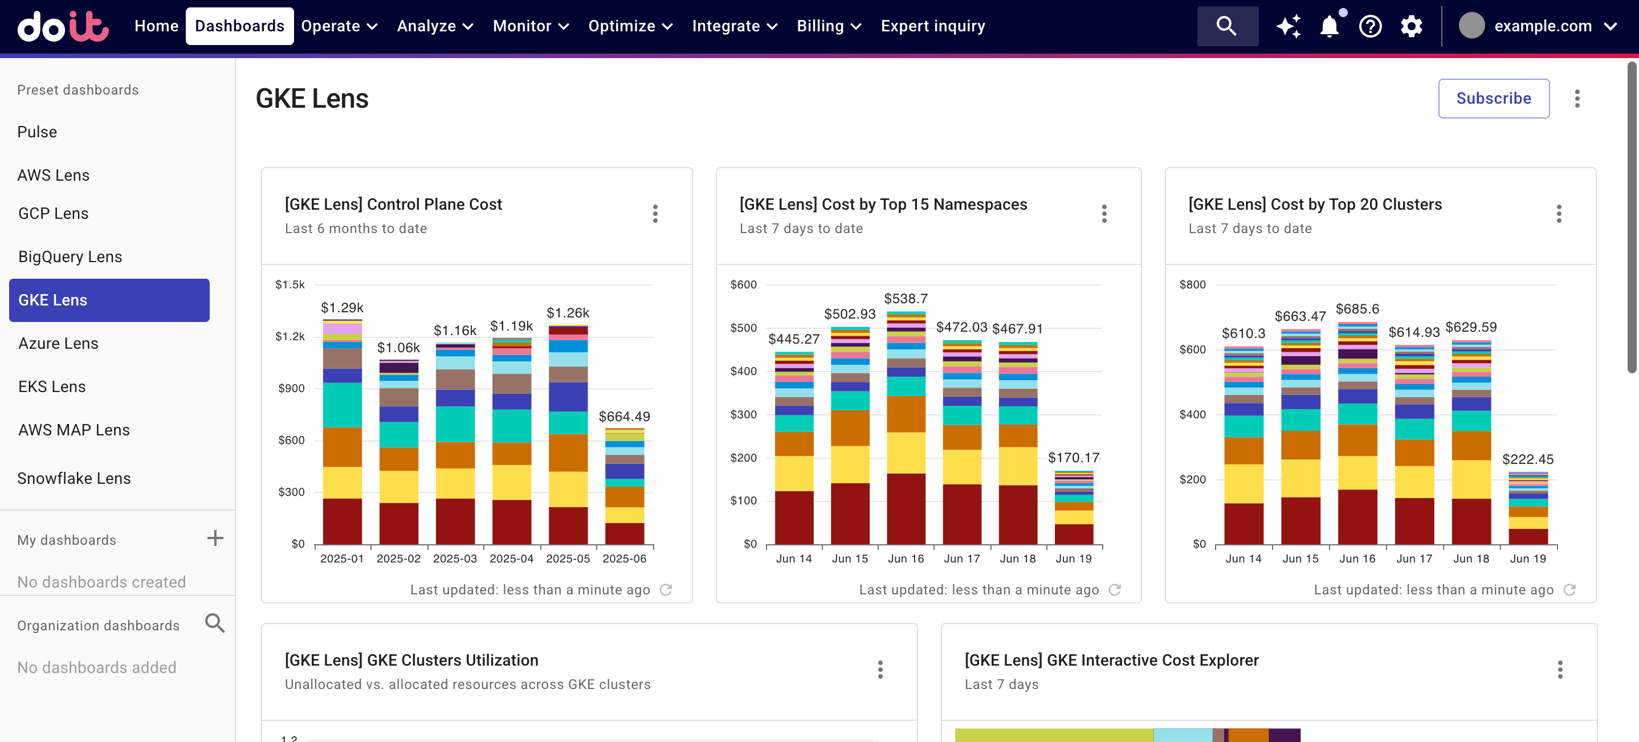
Task: Open GKE Clusters Utilization widget menu
Action: point(880,670)
